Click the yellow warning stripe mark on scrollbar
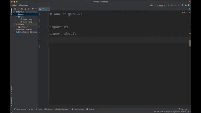This screenshot has width=201, height=113. tap(190, 27)
